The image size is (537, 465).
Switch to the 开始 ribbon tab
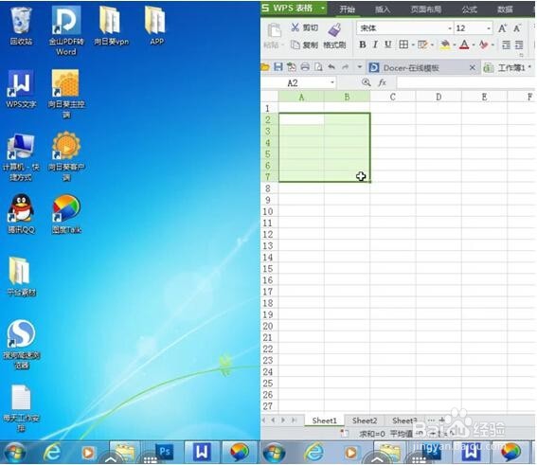coord(347,9)
